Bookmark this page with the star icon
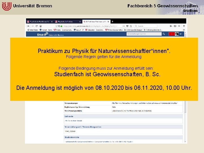 click(131, 26)
